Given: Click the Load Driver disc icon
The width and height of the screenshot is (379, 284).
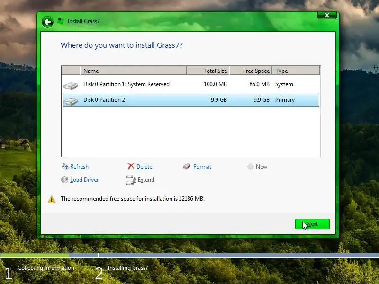Looking at the screenshot, I should (64, 180).
